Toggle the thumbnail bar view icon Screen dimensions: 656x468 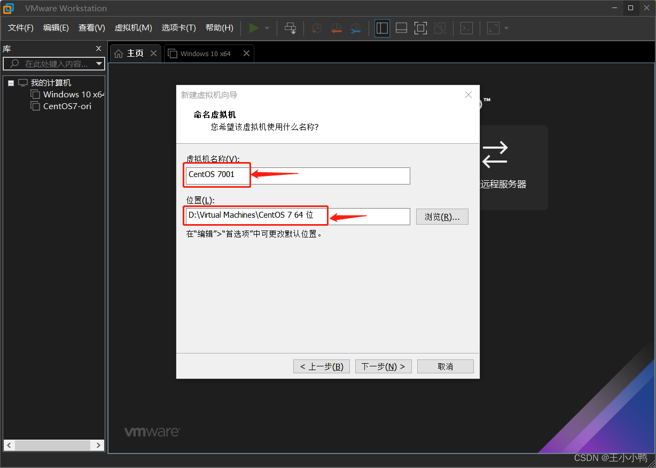pos(401,28)
